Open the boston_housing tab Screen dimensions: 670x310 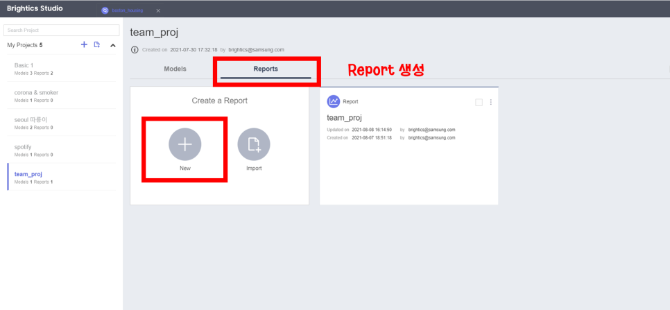(x=128, y=10)
